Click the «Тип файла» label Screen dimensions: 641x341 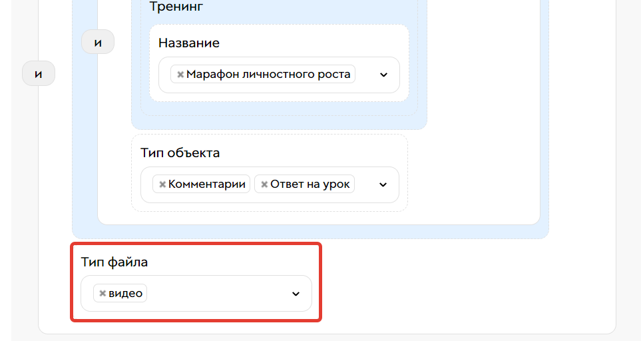(x=114, y=262)
